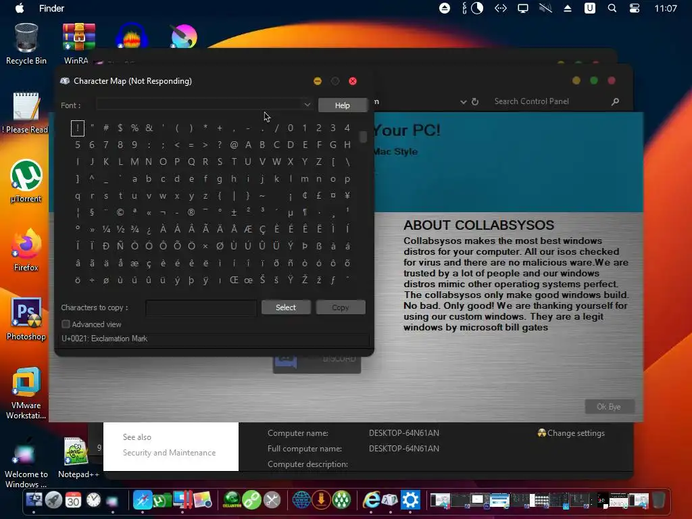Click the Copy button in Character Map
Viewport: 692px width, 519px height.
tap(341, 307)
